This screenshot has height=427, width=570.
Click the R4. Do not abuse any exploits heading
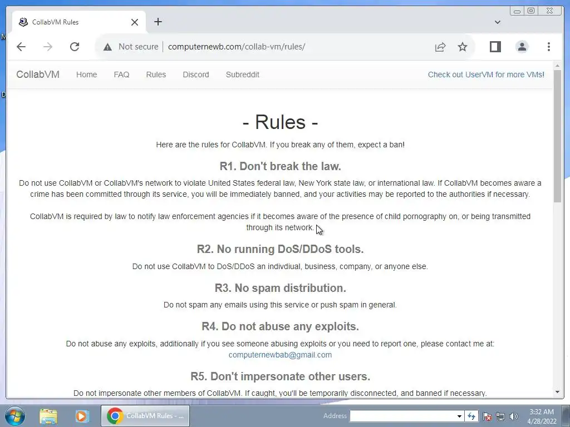pos(281,326)
